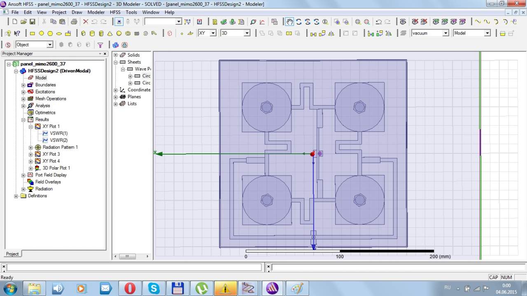Click the Validate green checkmark icon
Viewport: 527px width, 296px height.
coord(224,22)
